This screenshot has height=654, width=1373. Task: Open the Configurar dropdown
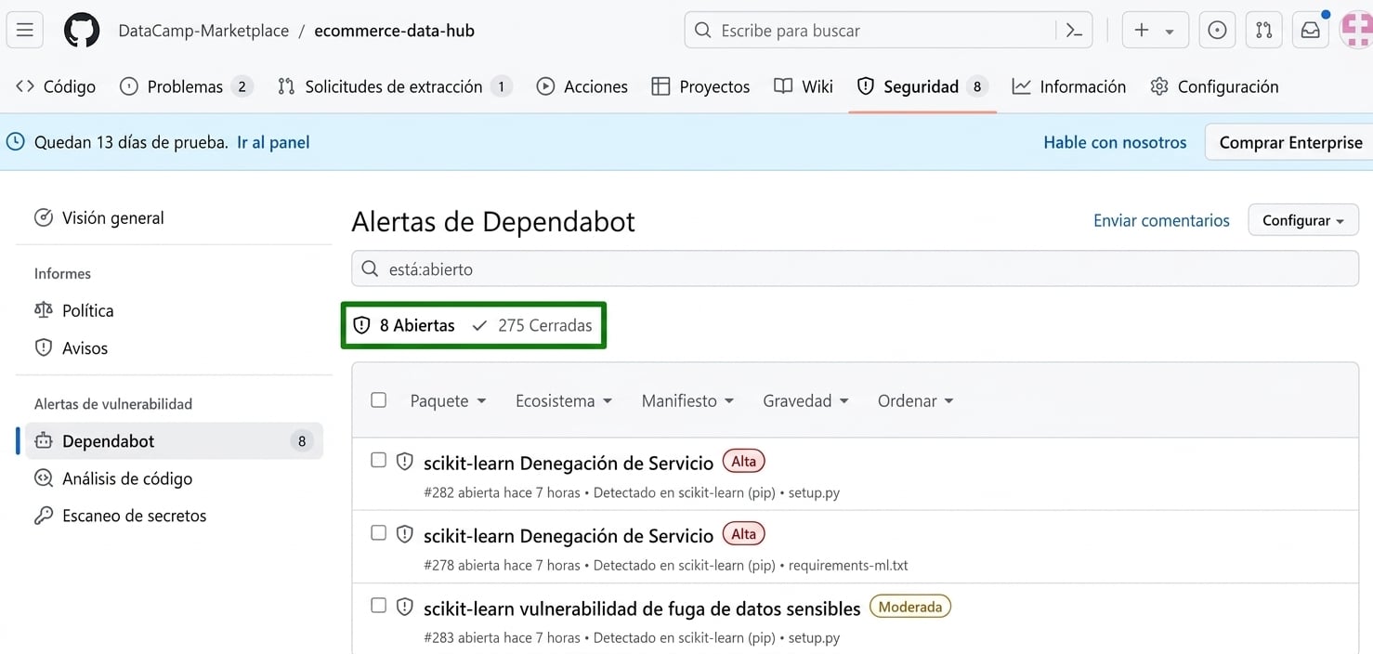tap(1303, 220)
